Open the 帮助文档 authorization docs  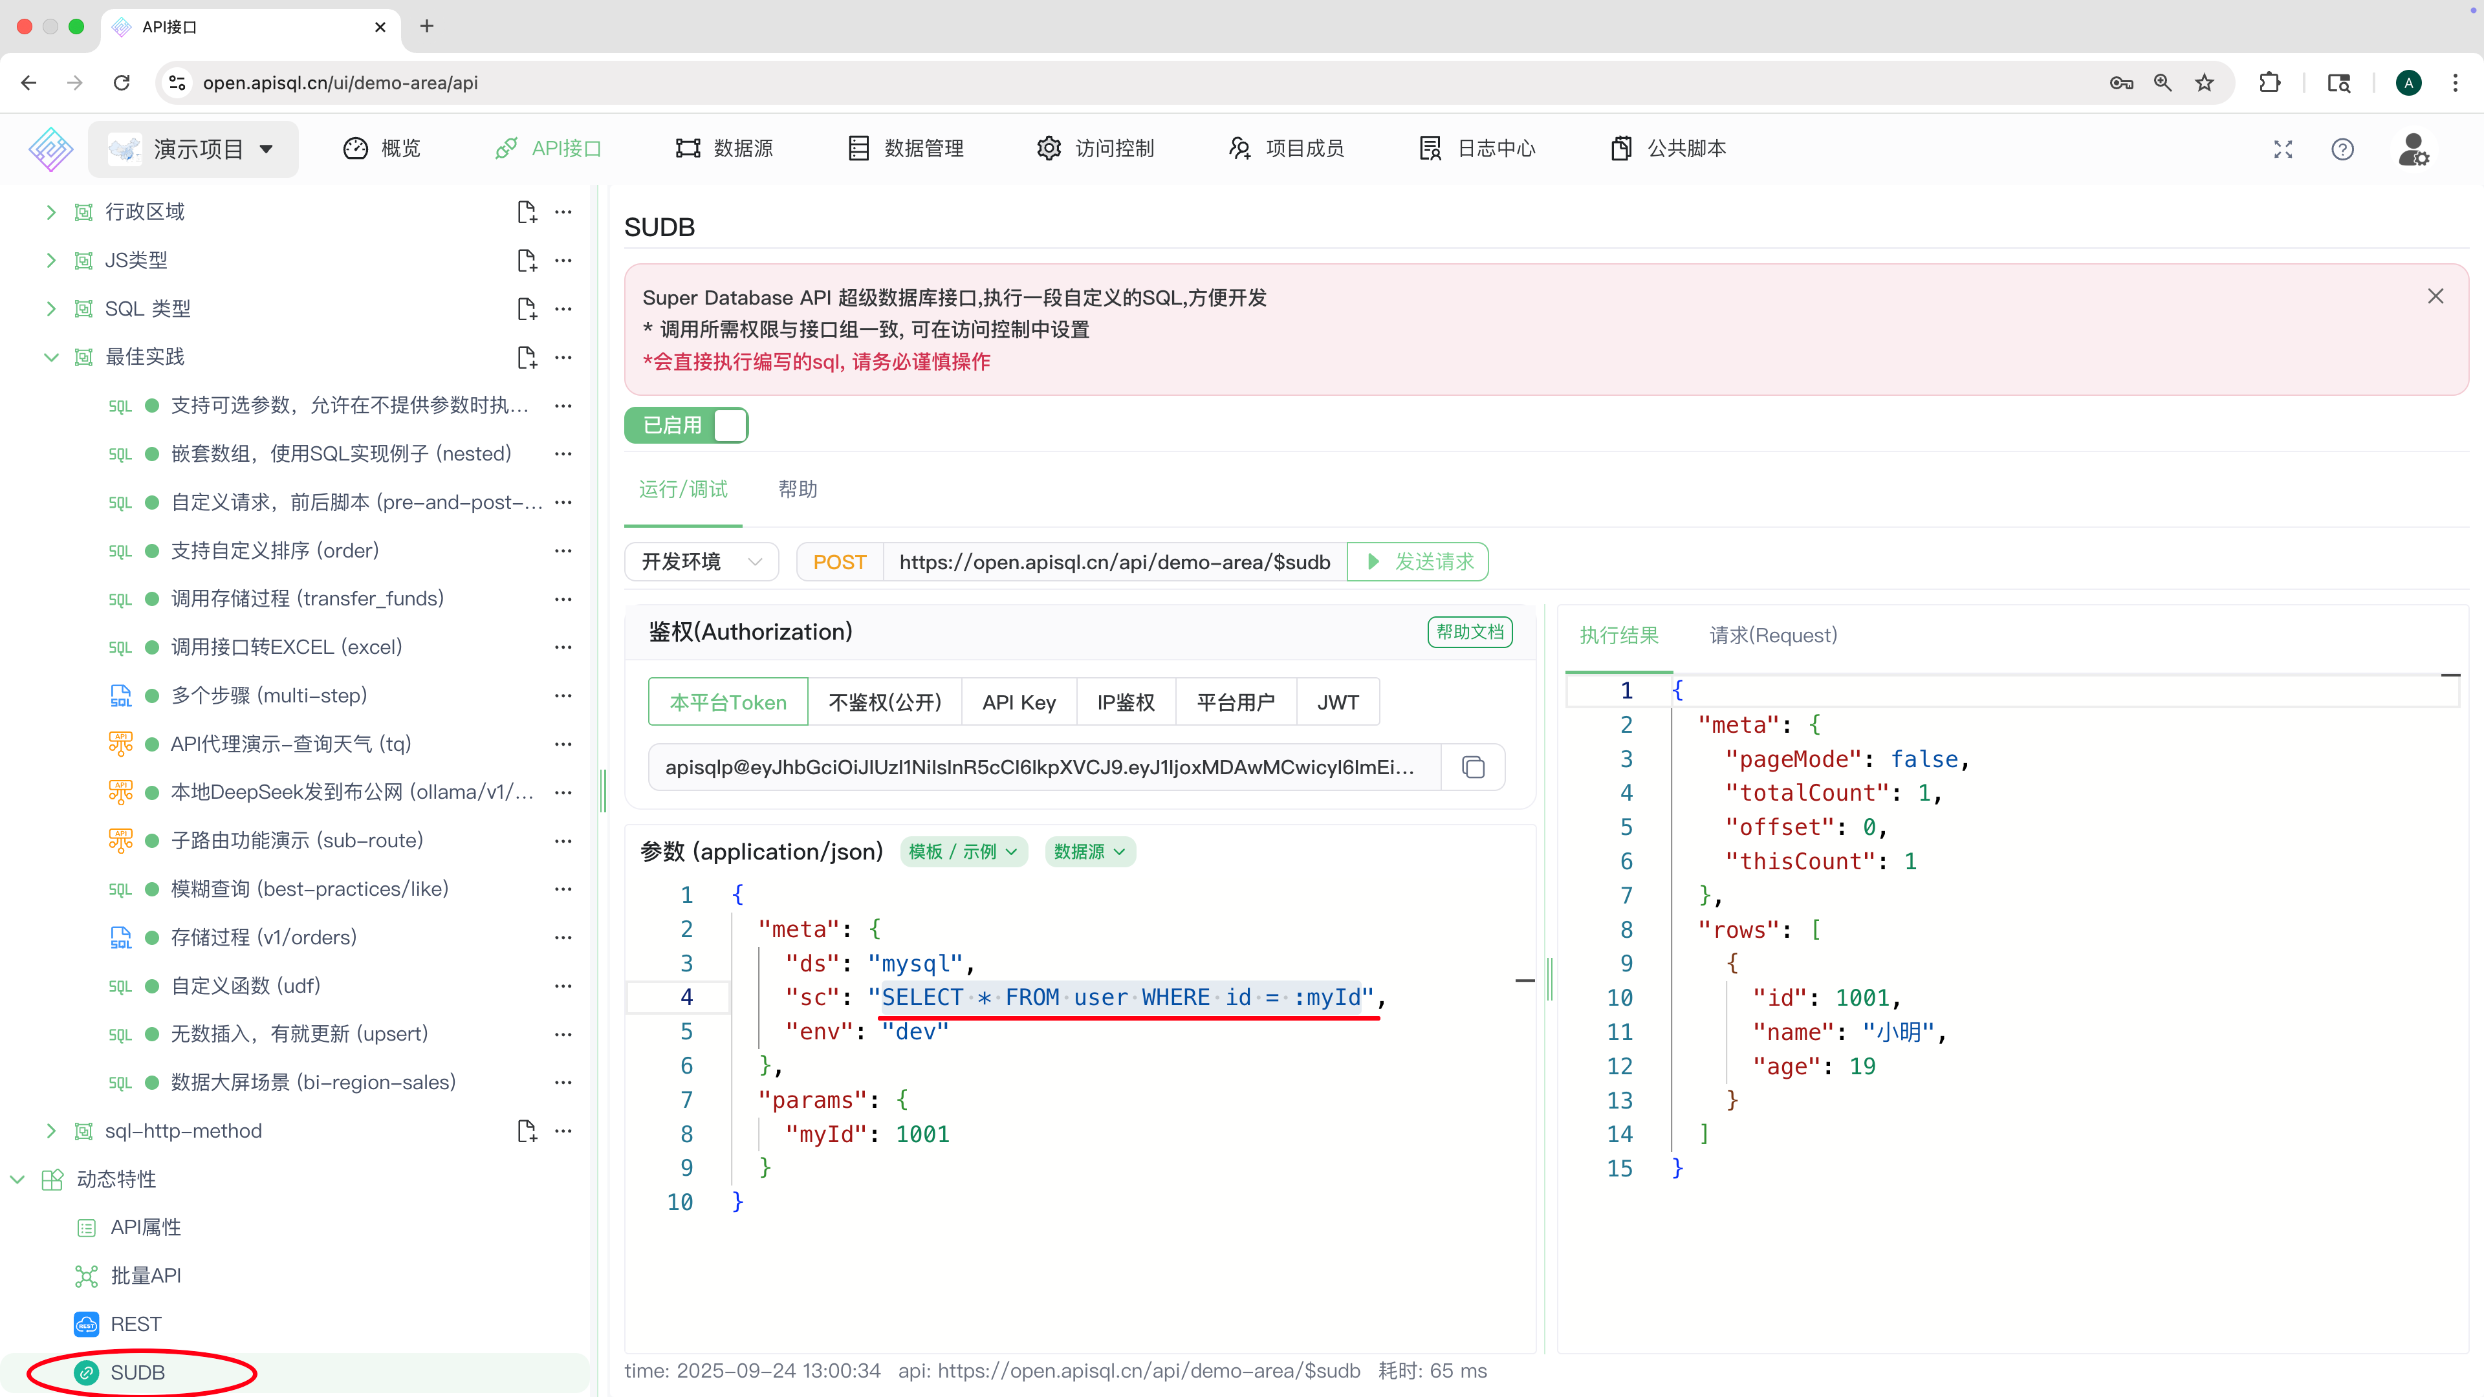1470,631
